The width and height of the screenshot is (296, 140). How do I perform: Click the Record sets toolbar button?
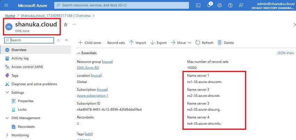(x=116, y=43)
